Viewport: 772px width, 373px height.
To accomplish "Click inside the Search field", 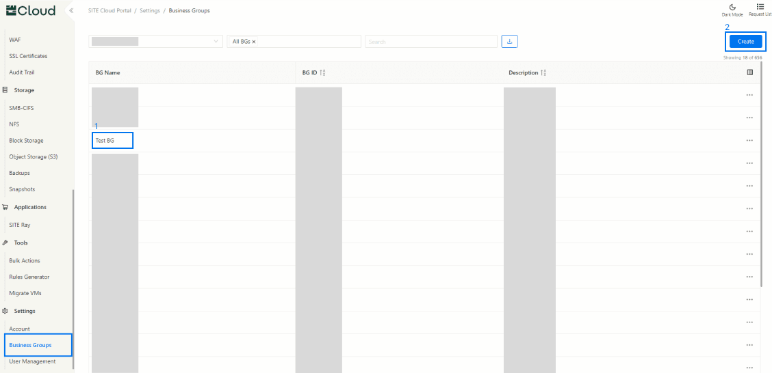I will pos(430,42).
